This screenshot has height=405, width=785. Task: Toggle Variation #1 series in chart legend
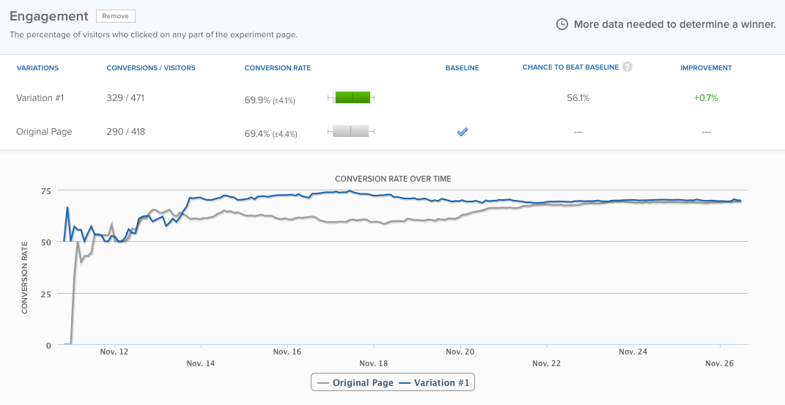[437, 382]
